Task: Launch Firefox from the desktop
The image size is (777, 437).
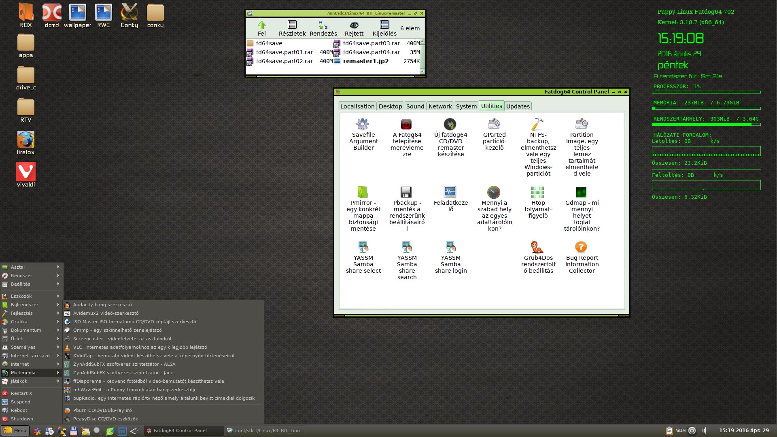Action: pos(25,142)
